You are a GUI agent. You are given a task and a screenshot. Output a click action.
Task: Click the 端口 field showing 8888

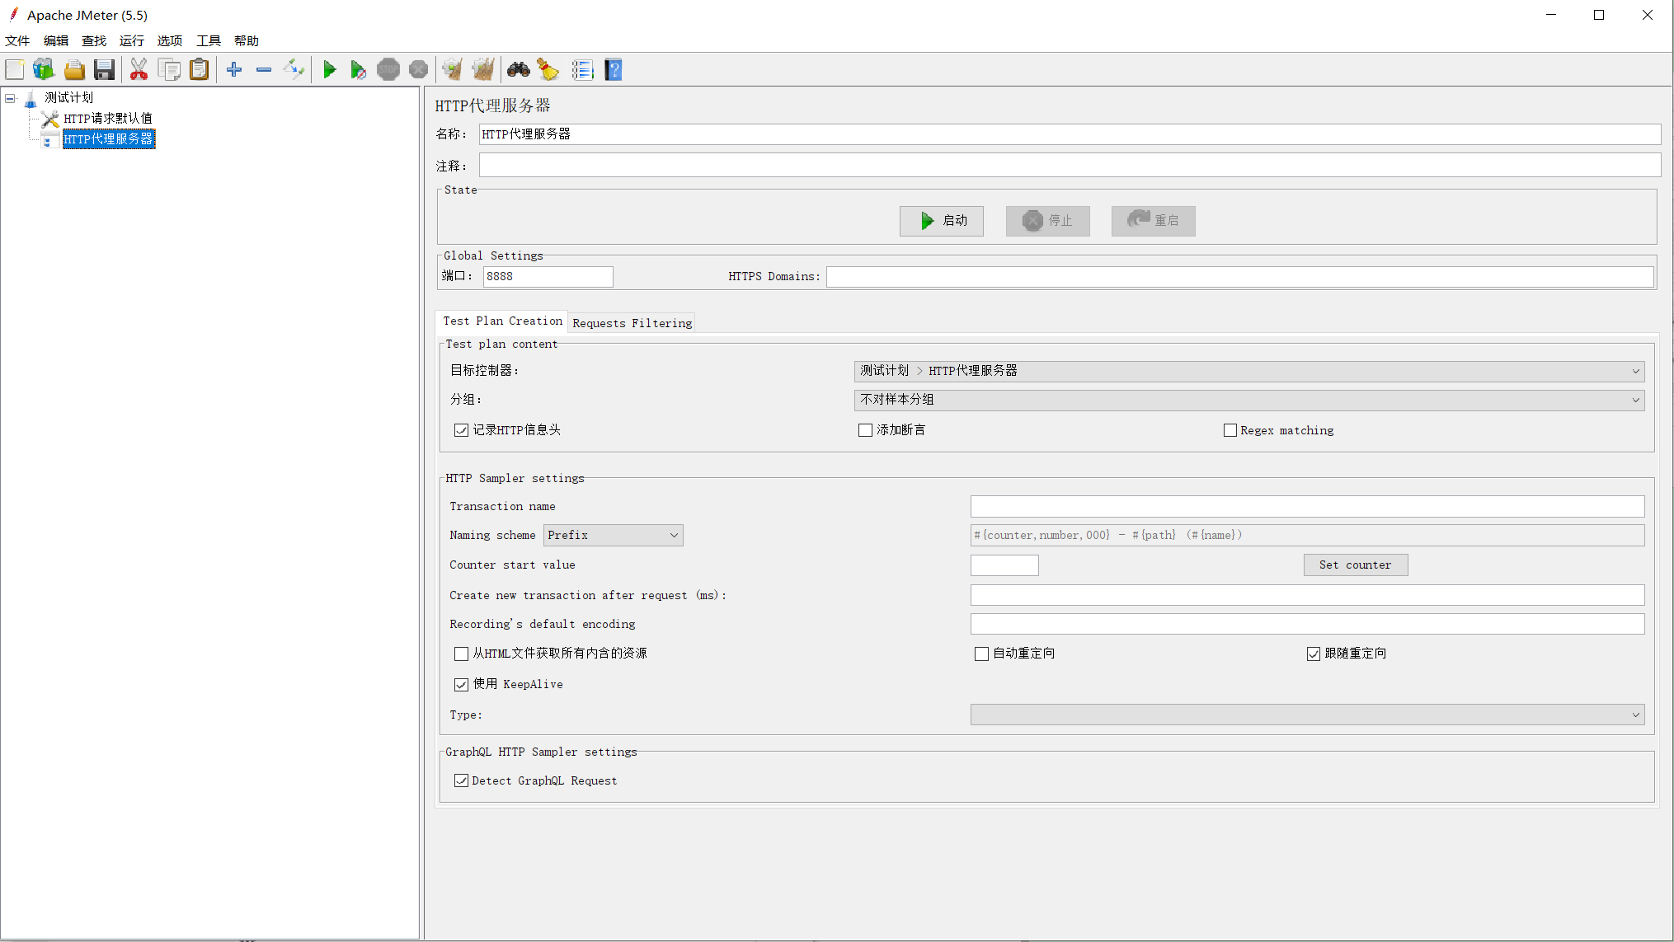(548, 276)
